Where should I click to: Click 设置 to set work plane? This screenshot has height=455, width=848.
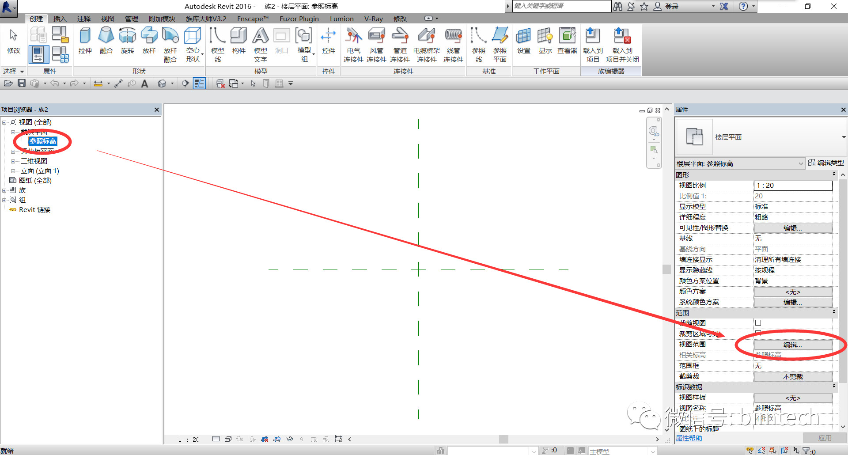[523, 41]
